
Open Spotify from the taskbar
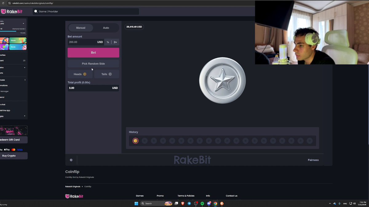(202, 204)
